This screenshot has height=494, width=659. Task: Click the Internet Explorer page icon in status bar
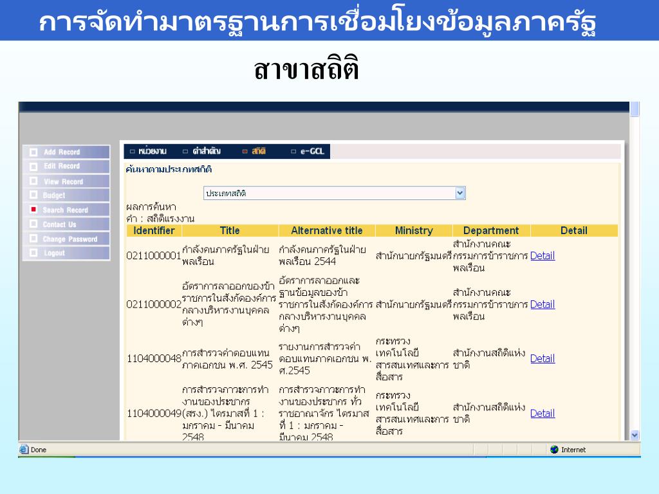[x=24, y=450]
